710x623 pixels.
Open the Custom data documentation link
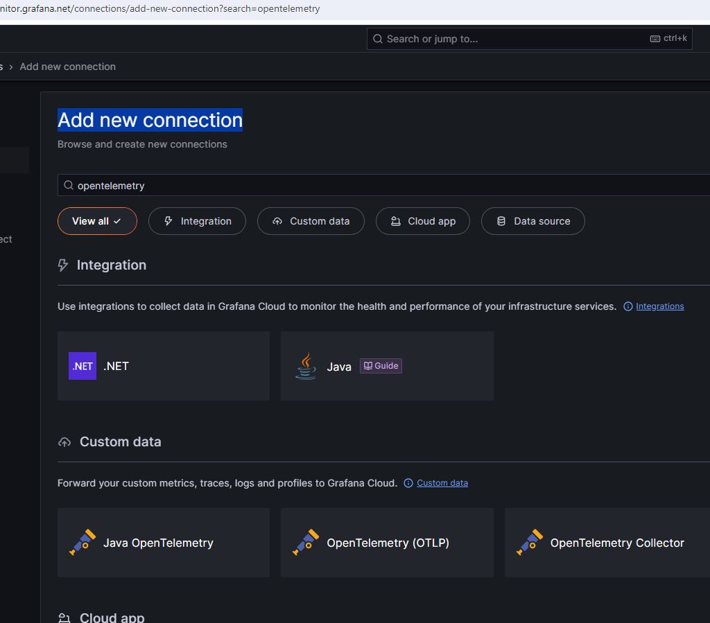coord(442,483)
